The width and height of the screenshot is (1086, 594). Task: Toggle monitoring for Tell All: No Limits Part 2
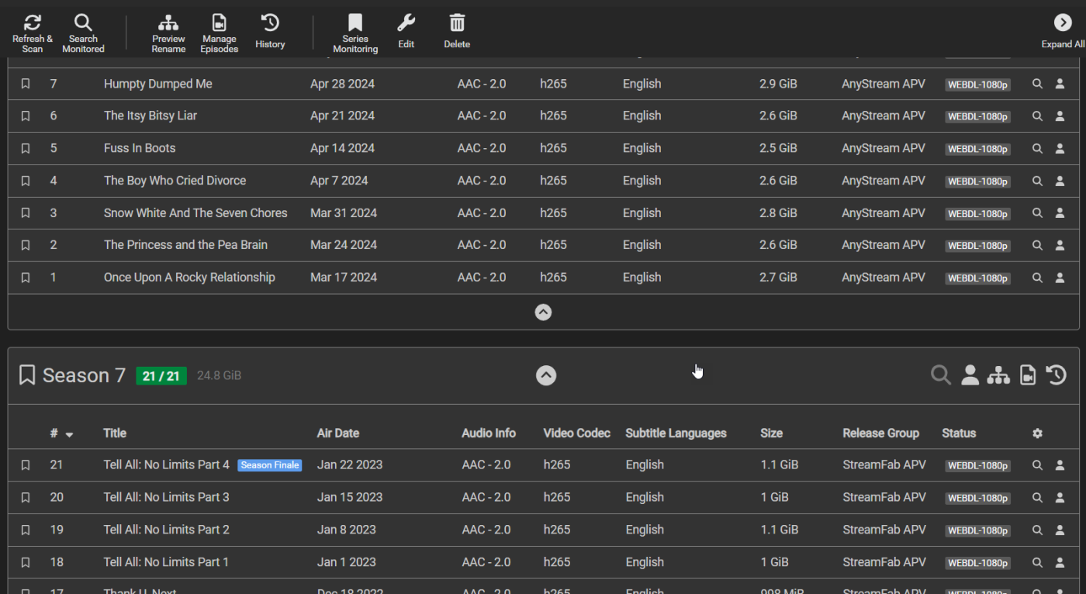pos(26,530)
